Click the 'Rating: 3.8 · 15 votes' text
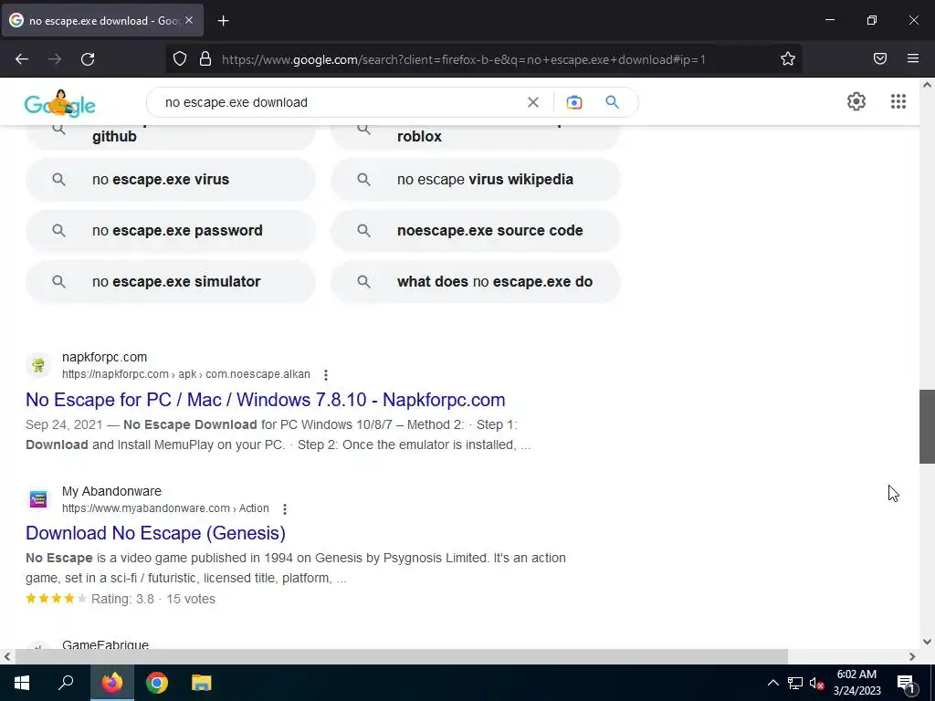The width and height of the screenshot is (935, 701). click(153, 599)
